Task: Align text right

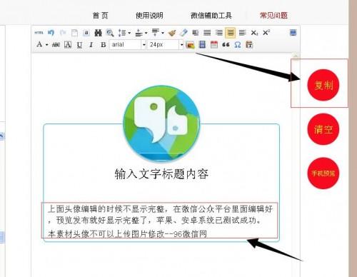Action: (x=218, y=33)
